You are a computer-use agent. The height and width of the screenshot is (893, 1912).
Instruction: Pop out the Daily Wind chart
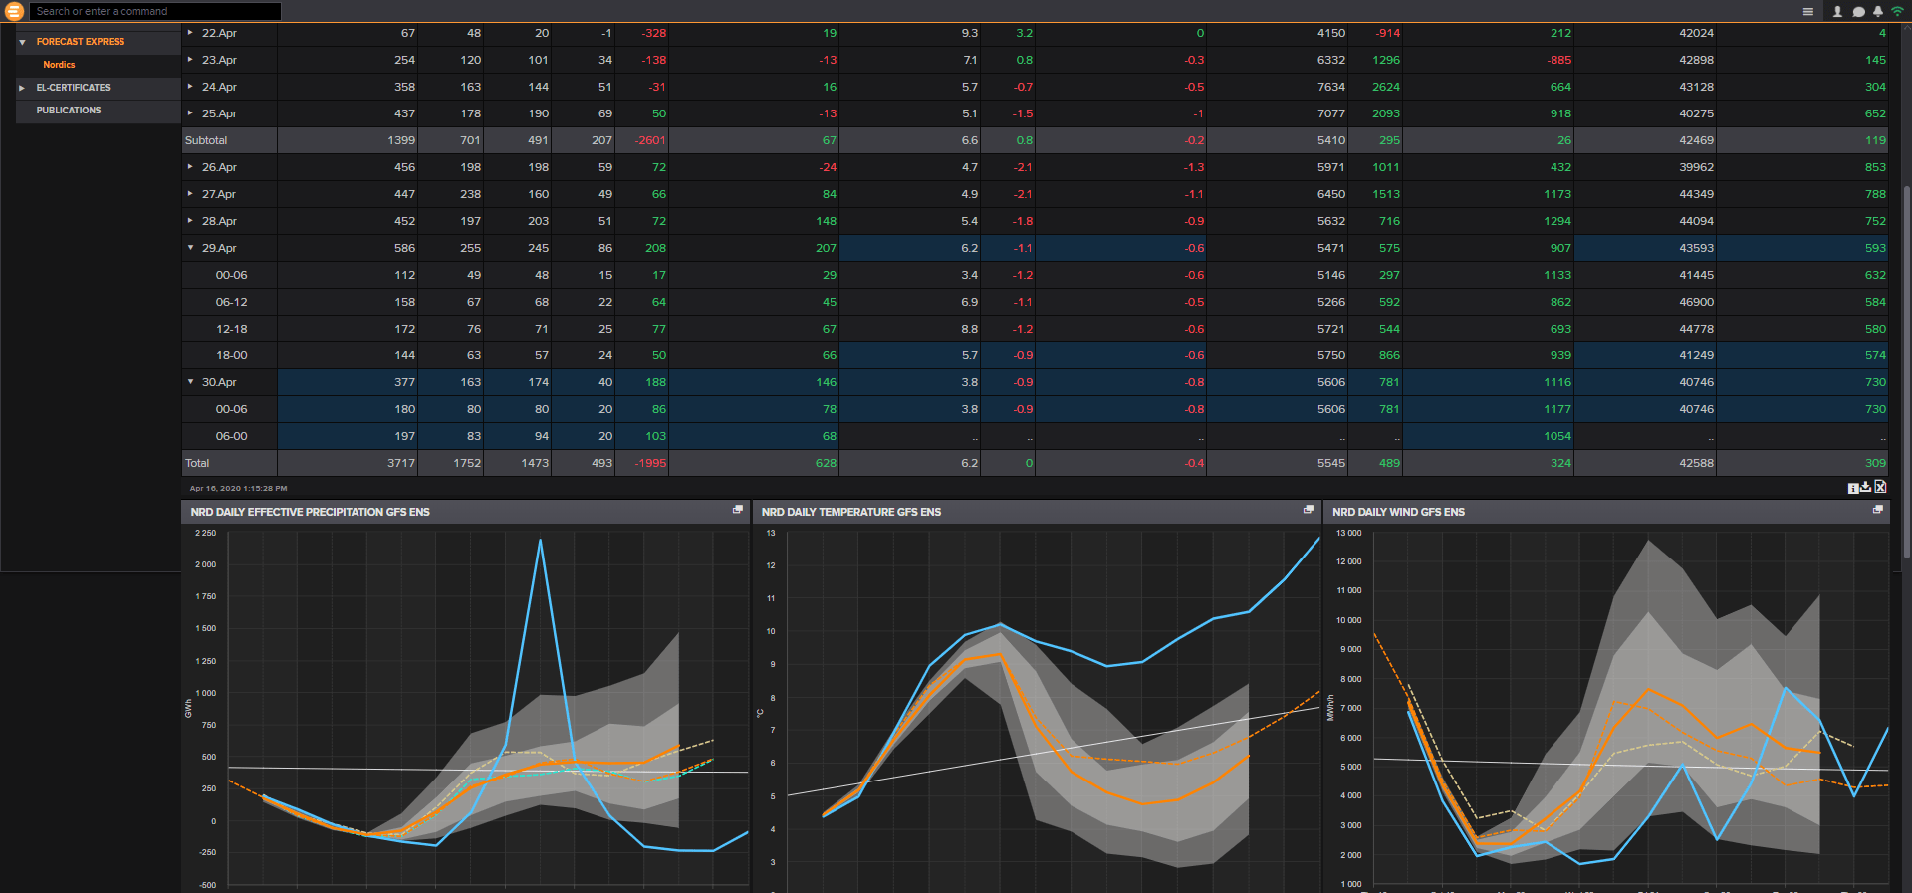point(1878,510)
